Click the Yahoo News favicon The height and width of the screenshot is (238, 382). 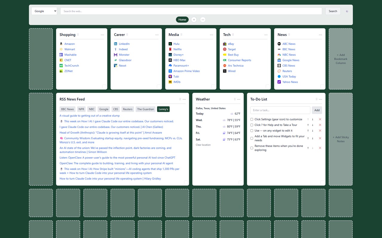coord(279,82)
